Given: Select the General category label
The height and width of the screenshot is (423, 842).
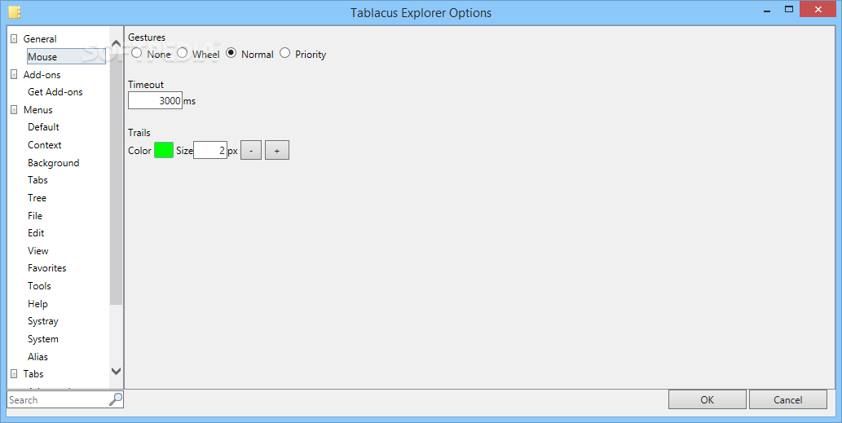Looking at the screenshot, I should [40, 38].
